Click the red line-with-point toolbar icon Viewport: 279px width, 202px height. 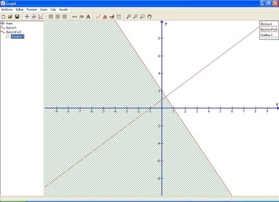[112, 17]
